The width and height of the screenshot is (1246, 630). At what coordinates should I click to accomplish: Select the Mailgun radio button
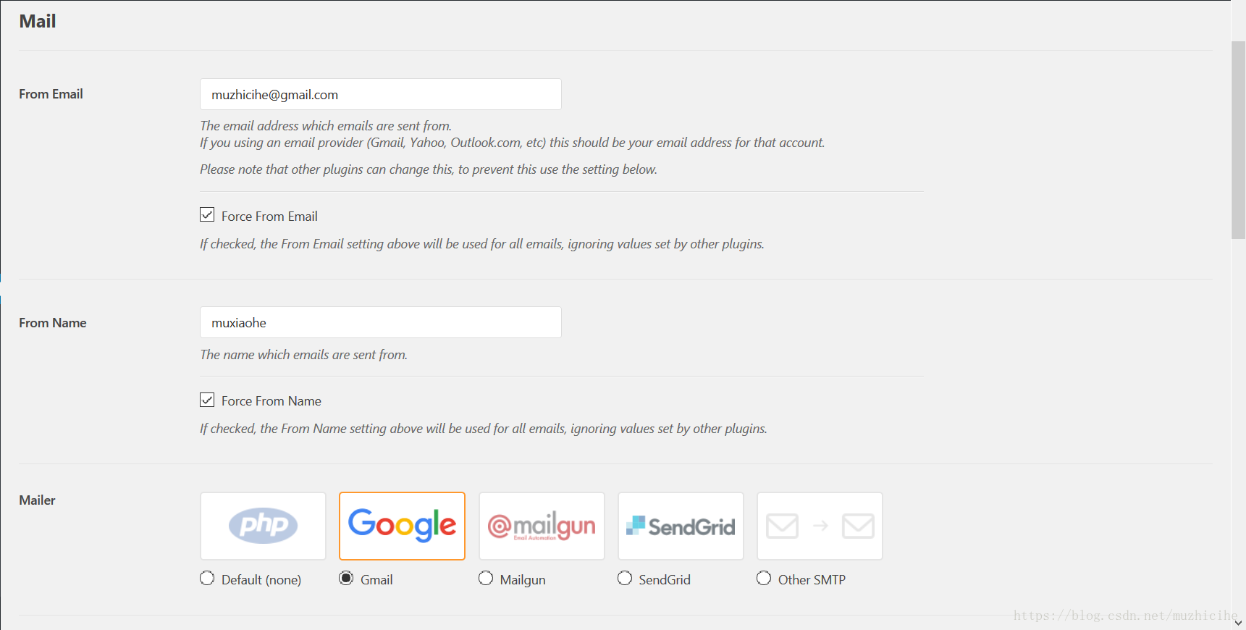[486, 578]
